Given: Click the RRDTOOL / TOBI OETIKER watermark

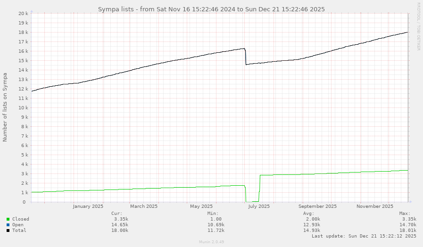Looking at the screenshot, I should [418, 26].
